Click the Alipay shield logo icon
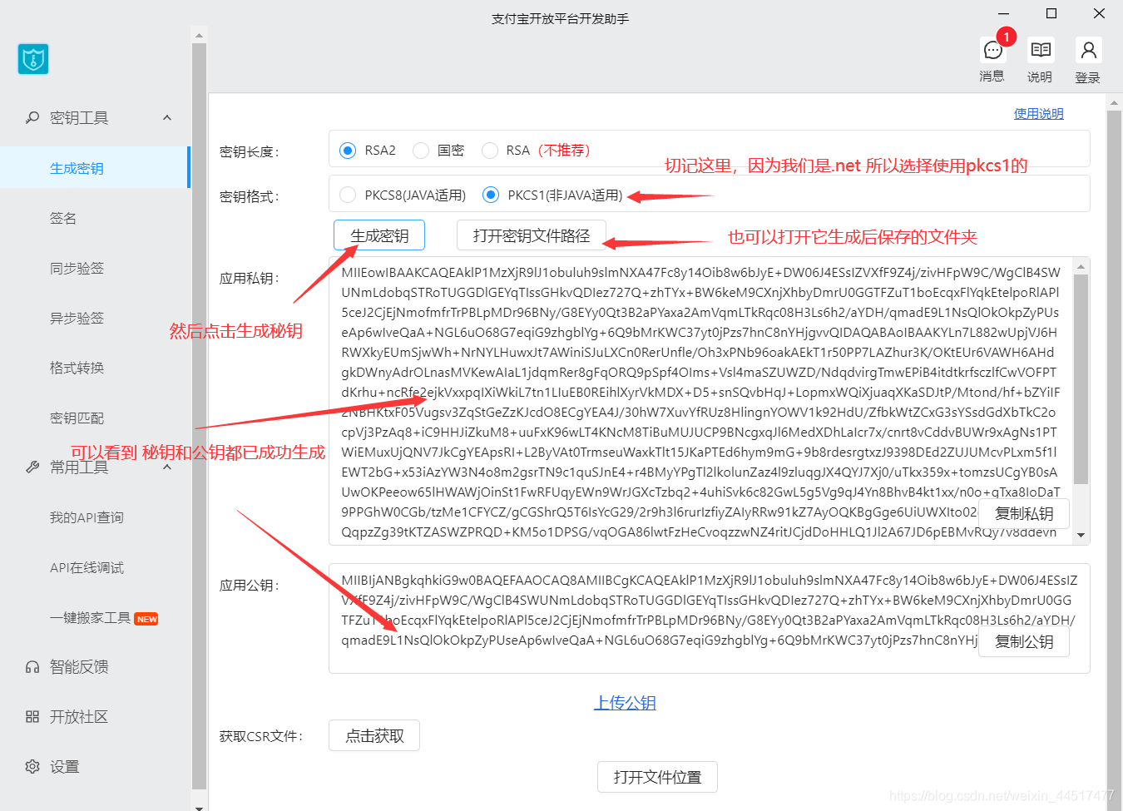The height and width of the screenshot is (811, 1123). coord(33,59)
